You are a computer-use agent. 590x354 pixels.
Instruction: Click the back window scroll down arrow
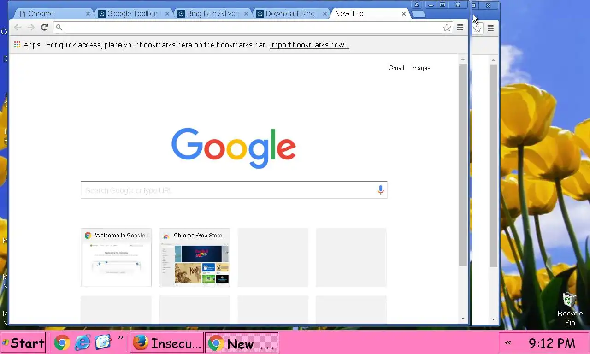[493, 319]
